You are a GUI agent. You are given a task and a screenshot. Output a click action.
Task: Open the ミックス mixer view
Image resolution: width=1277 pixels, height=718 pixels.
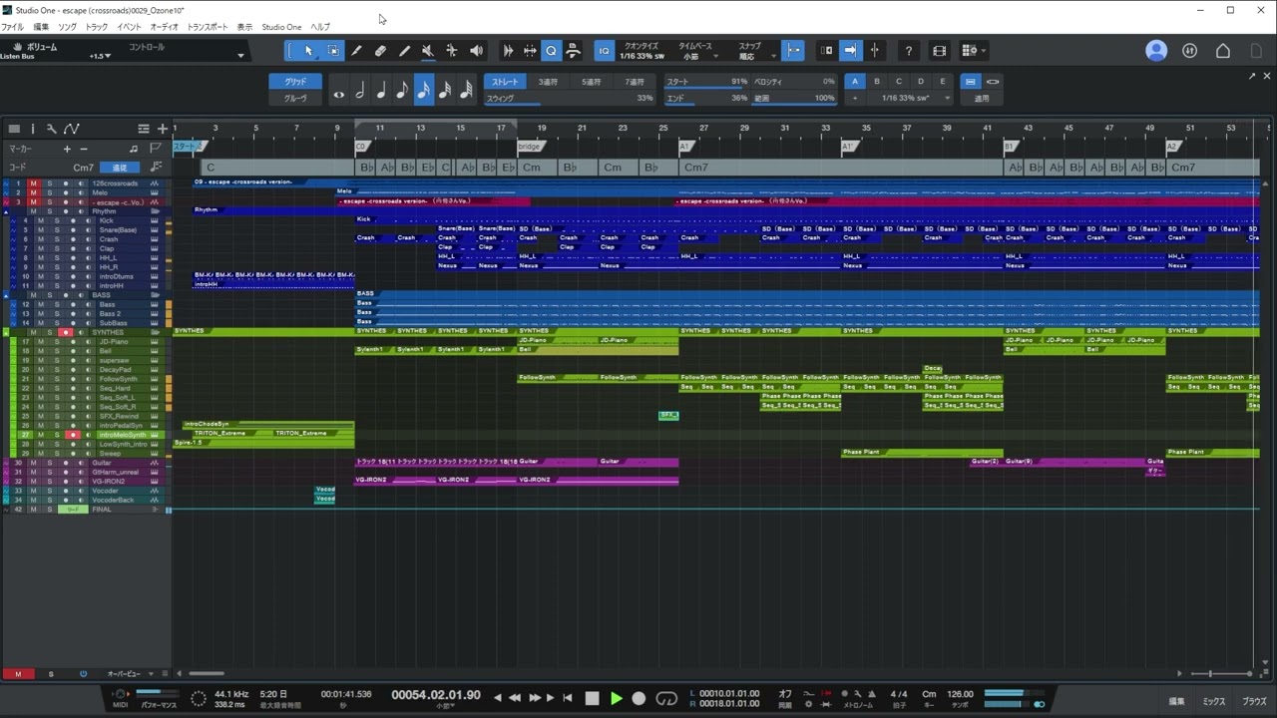point(1213,701)
